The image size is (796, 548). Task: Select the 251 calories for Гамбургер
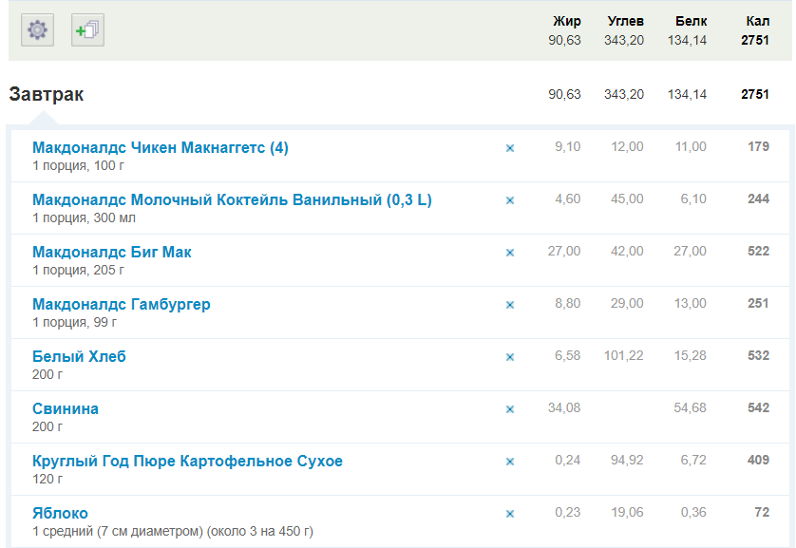(758, 303)
